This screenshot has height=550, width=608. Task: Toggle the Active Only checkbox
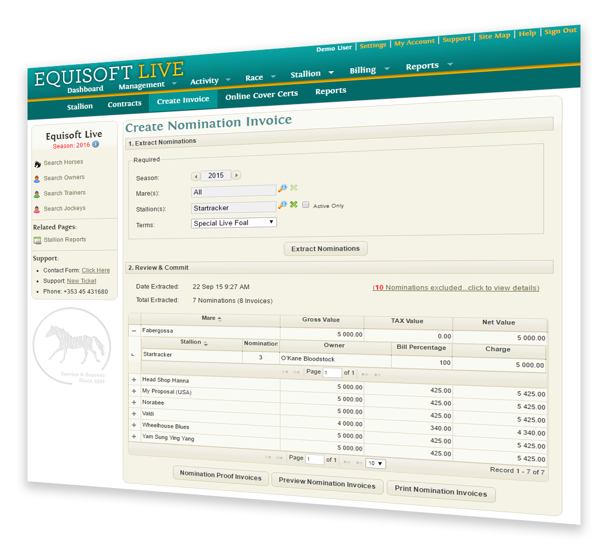pyautogui.click(x=306, y=205)
